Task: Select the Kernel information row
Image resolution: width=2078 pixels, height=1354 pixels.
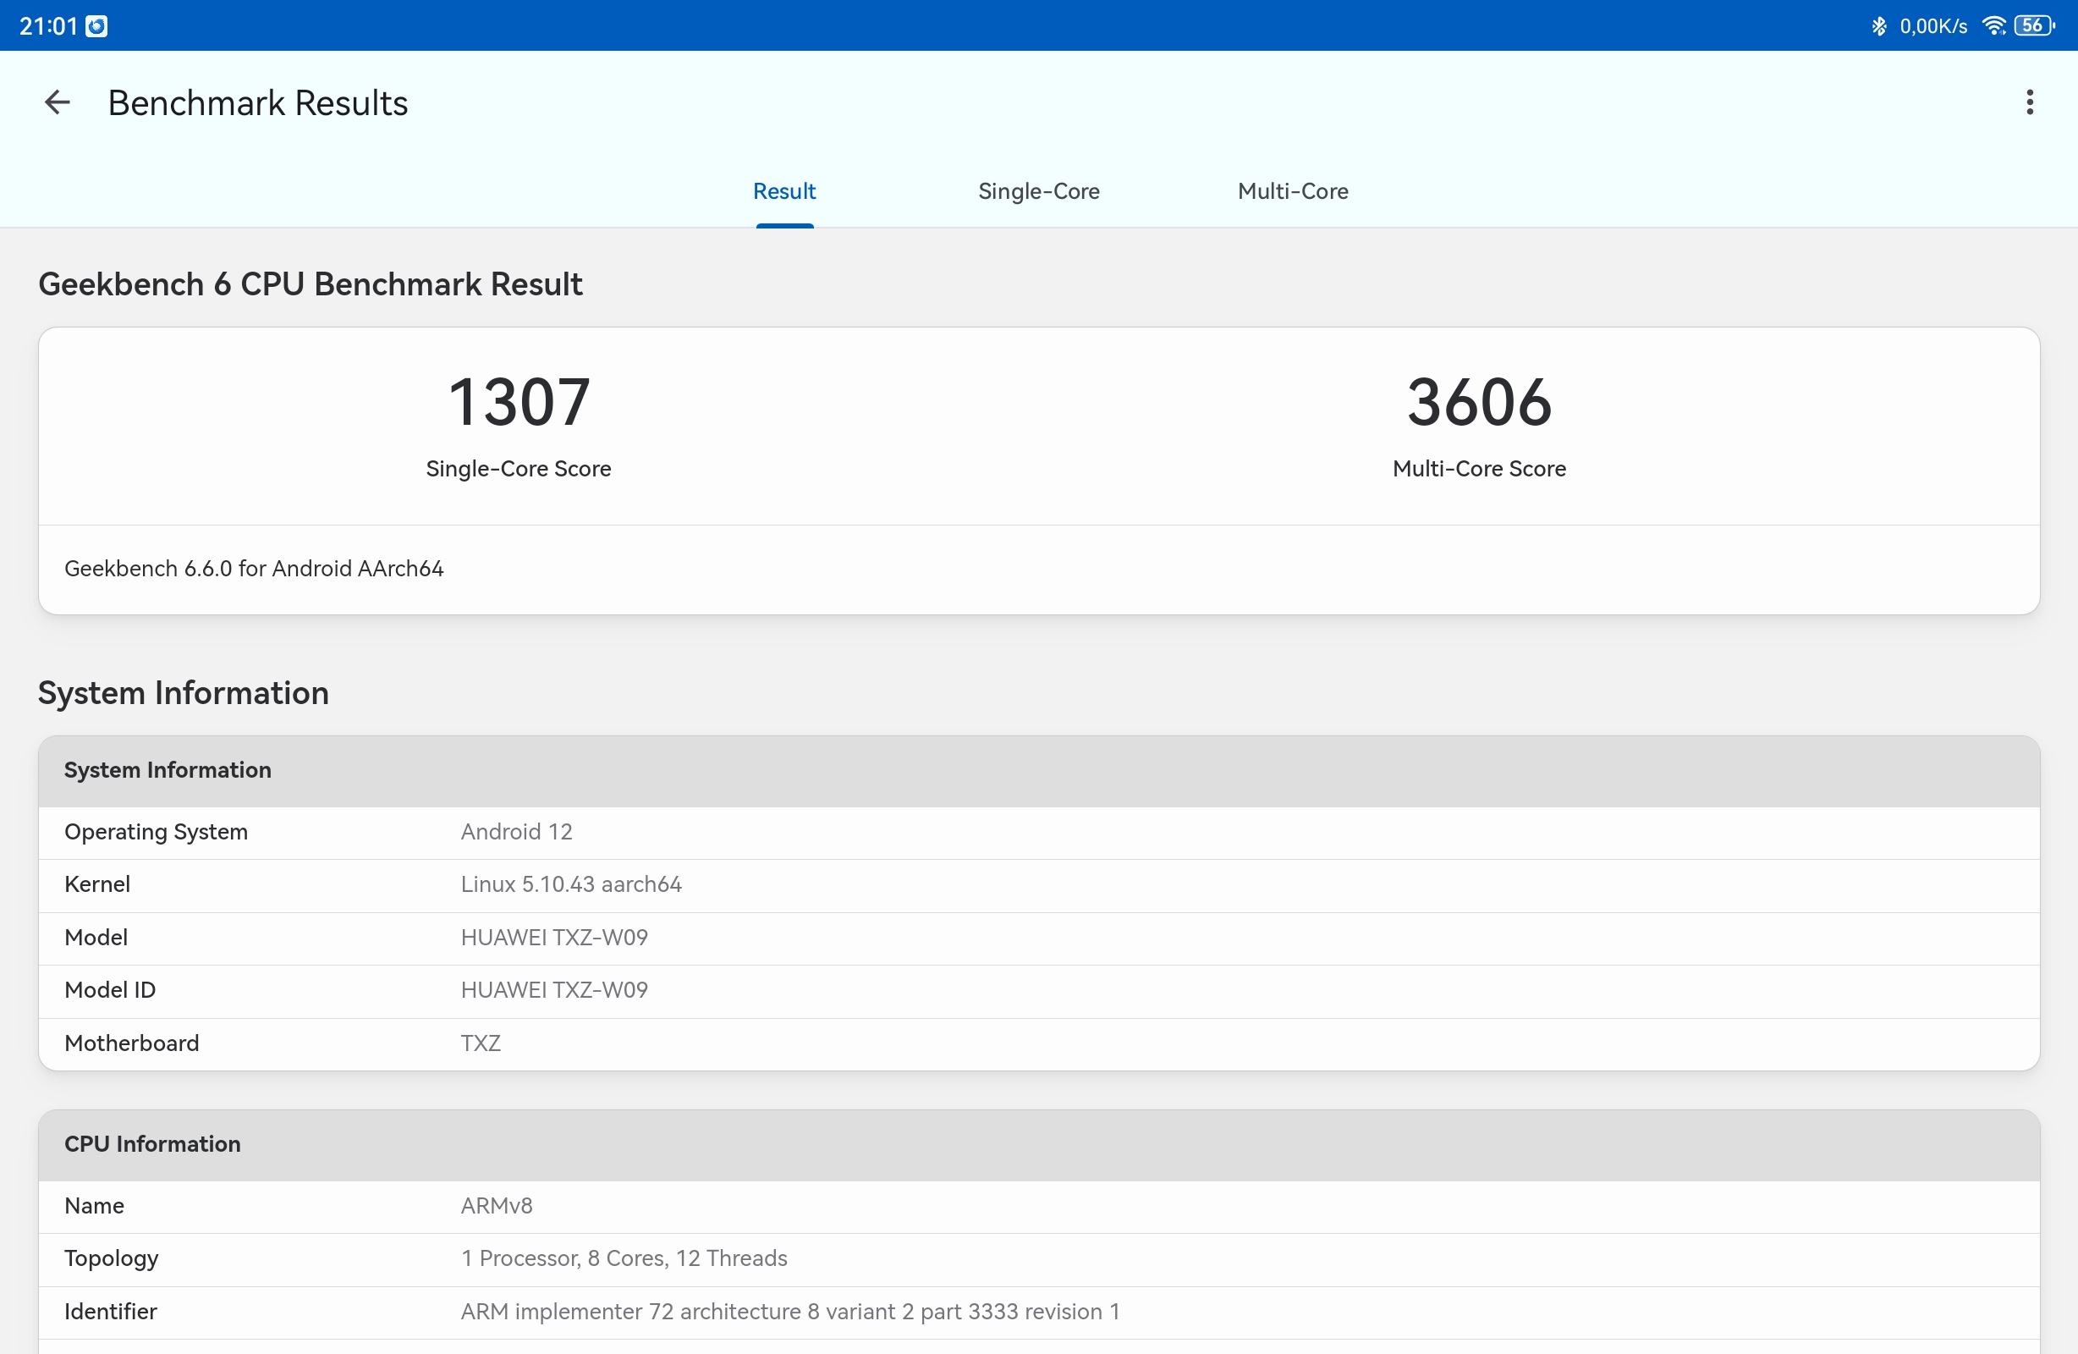Action: 524,884
